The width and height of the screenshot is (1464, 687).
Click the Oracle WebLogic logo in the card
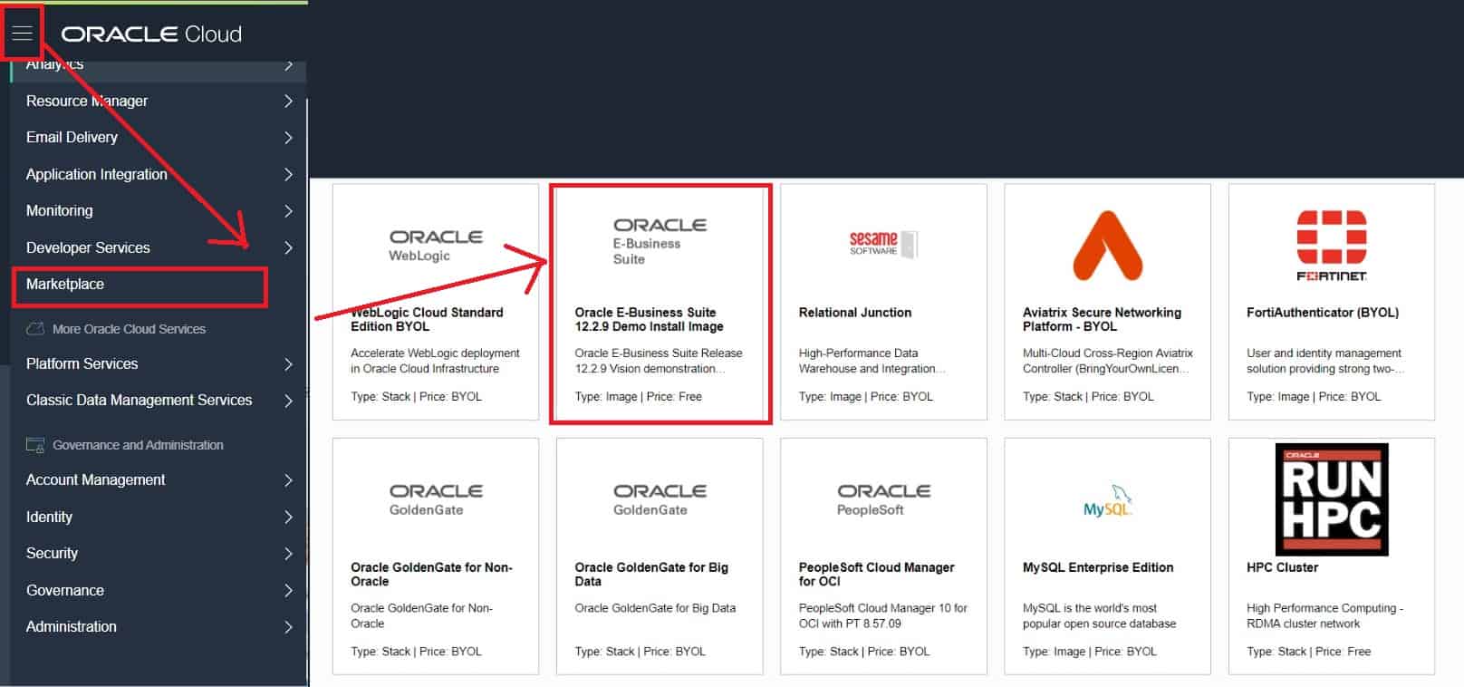tap(436, 245)
